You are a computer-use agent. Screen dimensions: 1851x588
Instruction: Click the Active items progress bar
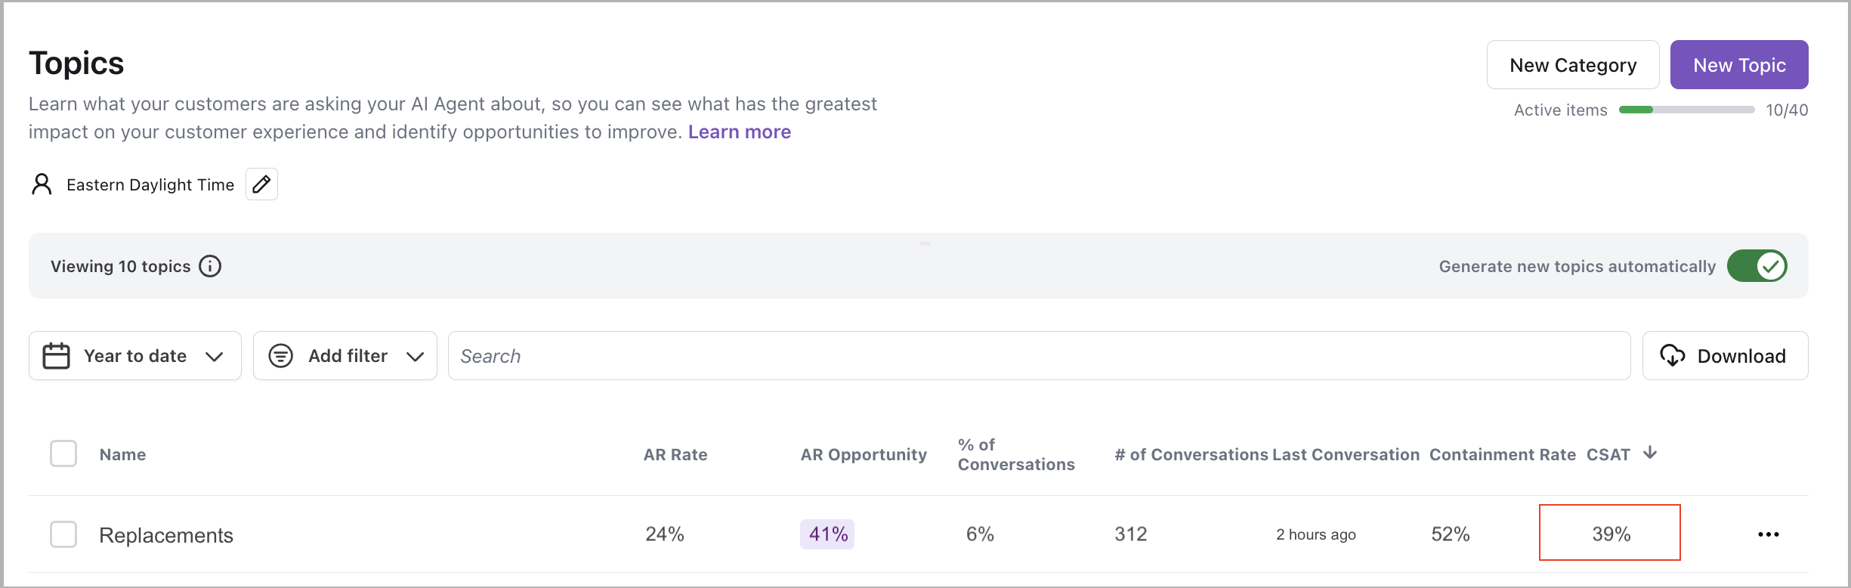point(1686,110)
